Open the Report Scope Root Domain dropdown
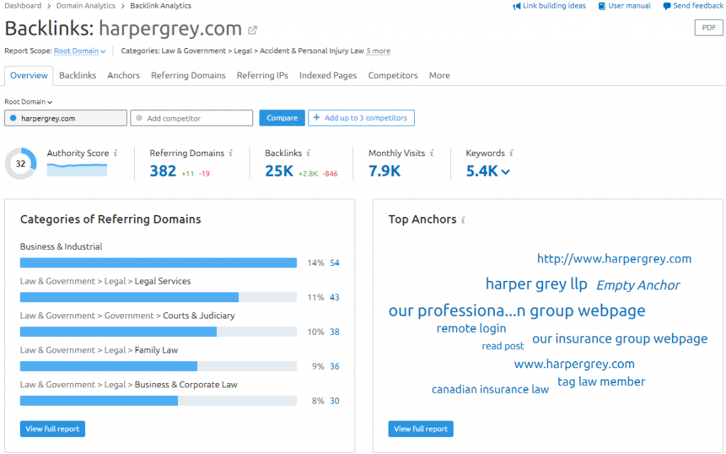 (x=79, y=51)
